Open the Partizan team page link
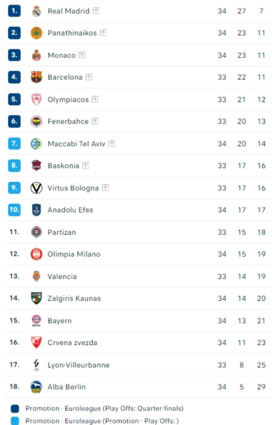The image size is (272, 425). [62, 232]
